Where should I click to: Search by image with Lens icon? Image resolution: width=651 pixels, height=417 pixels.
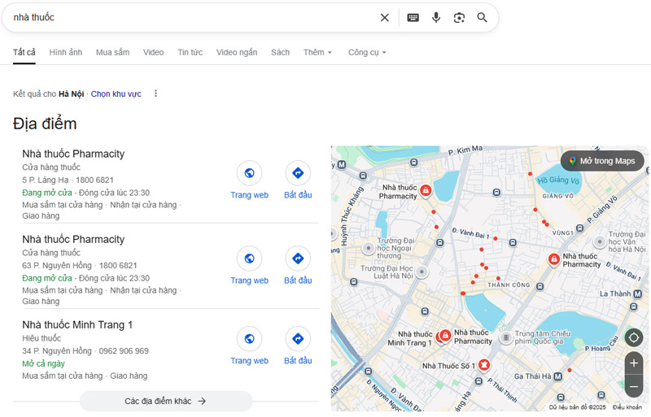click(459, 17)
